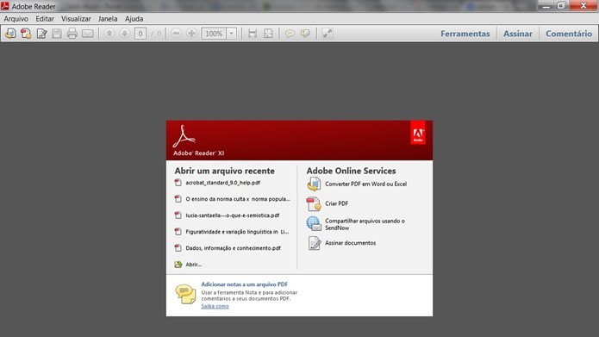Click the Read mode expand icon
599x337 pixels.
click(x=328, y=34)
